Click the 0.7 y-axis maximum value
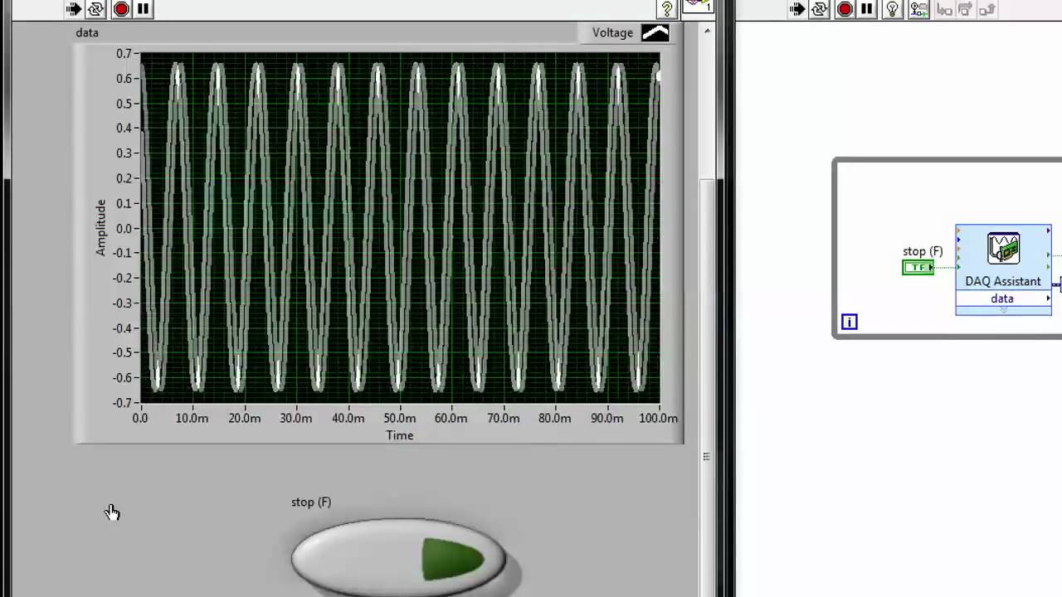Screen dimensions: 1062x597 point(124,53)
